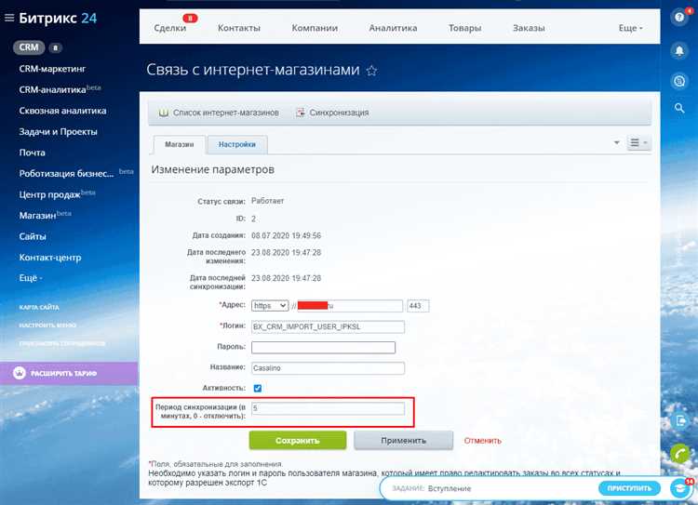Open Сквозная аналитика in sidebar

62,111
